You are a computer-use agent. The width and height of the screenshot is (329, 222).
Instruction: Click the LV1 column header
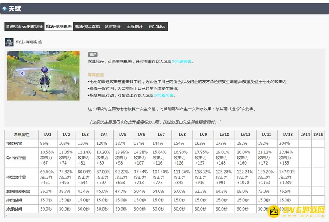click(x=48, y=135)
